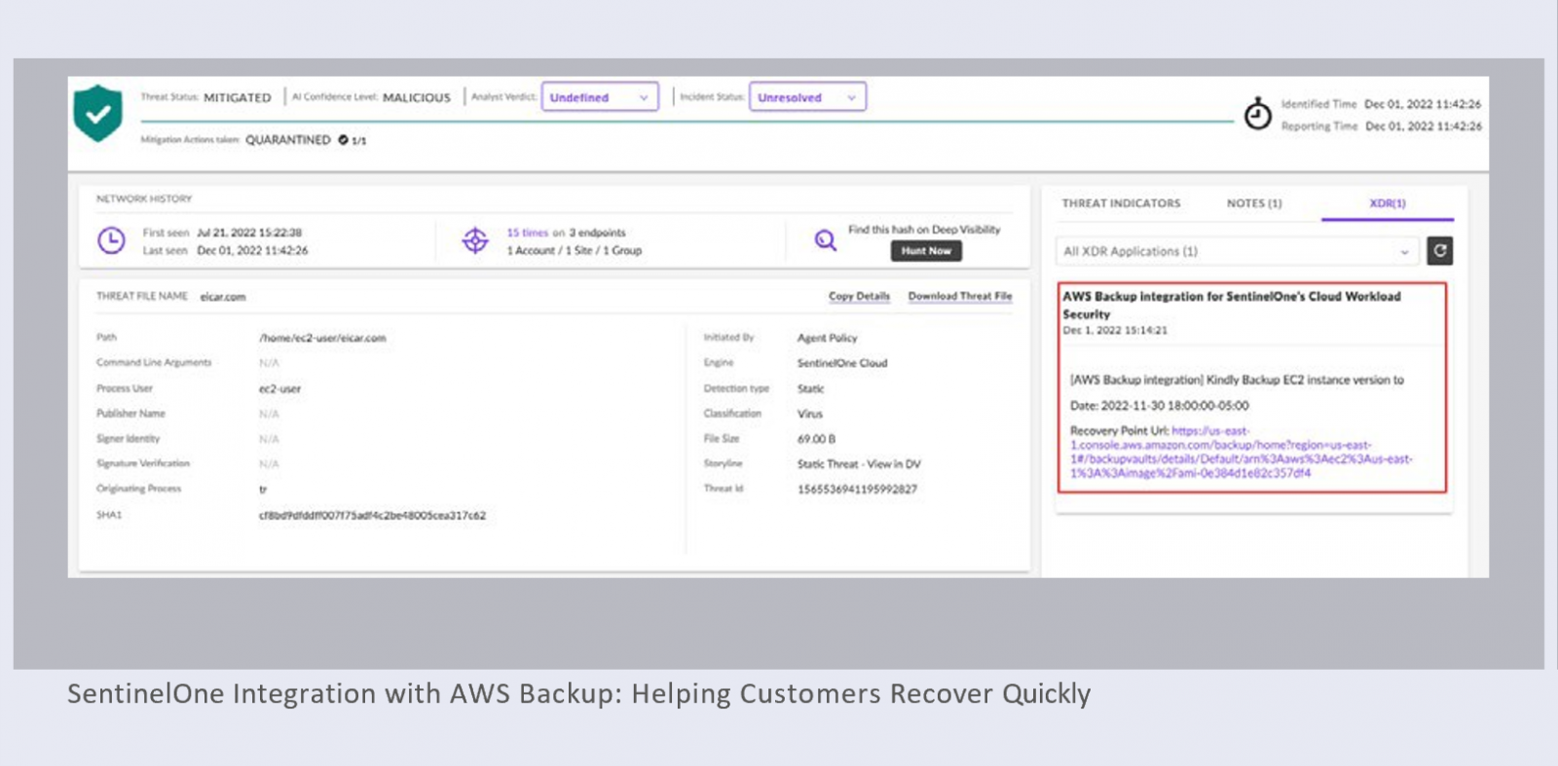Click the threat file name eicar.com

click(223, 297)
